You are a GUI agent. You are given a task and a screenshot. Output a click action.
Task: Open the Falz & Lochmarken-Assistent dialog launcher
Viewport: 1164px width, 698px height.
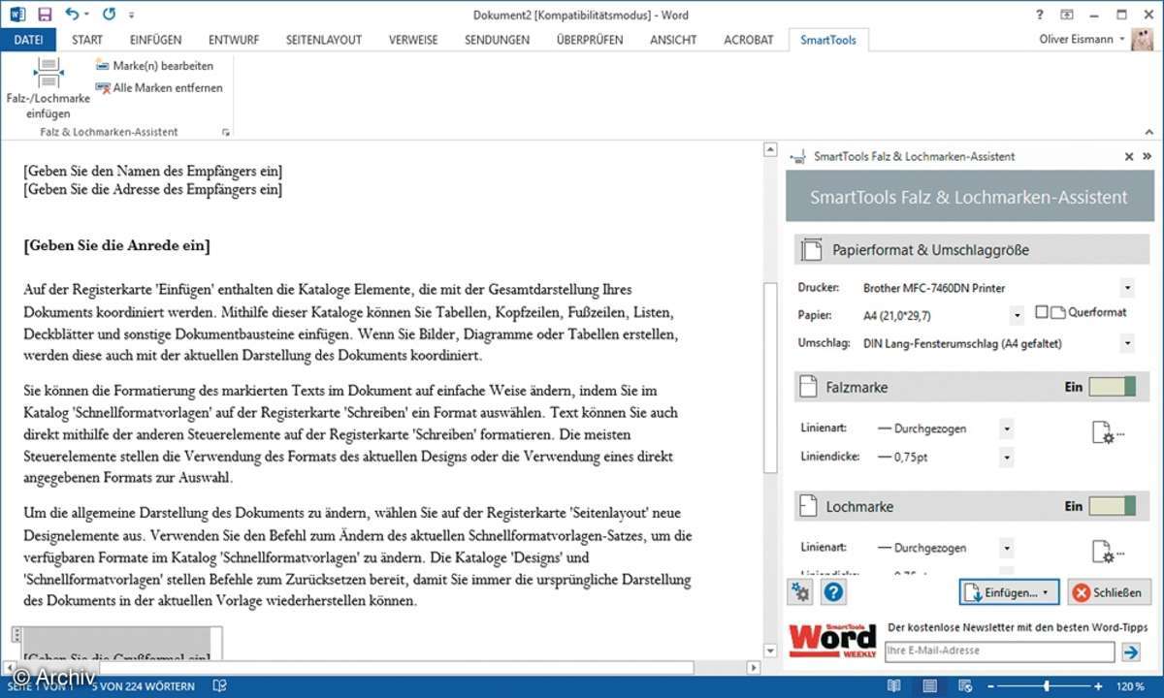[x=226, y=132]
